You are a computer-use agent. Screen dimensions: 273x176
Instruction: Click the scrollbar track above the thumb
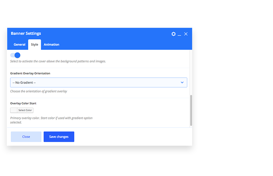pos(191,72)
